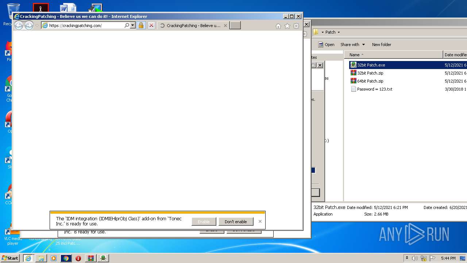
Task: Open a new blank tab
Action: (x=235, y=26)
